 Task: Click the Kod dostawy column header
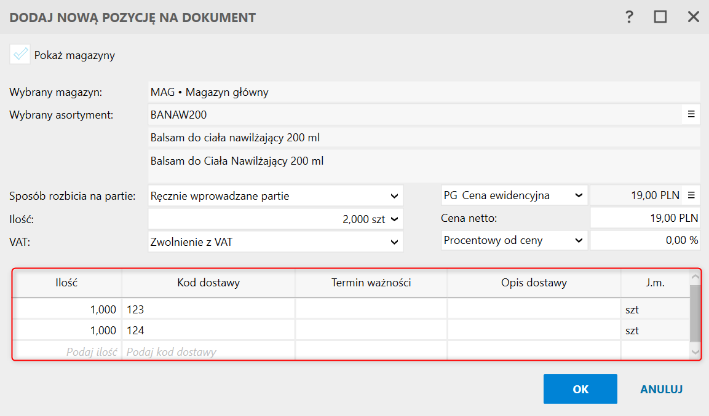pos(208,283)
